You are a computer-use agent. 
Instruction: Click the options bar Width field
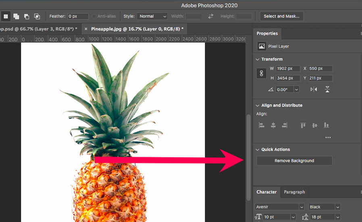[x=193, y=16]
